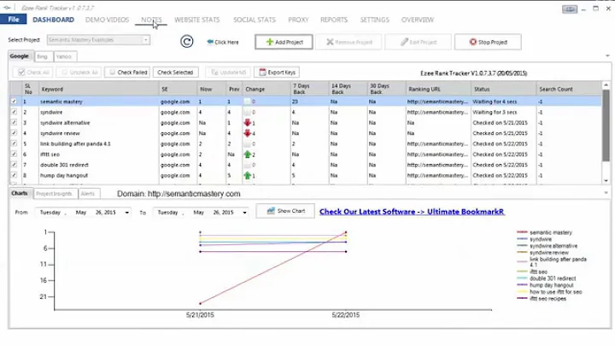Select the Yahoo search engine tab

click(64, 57)
